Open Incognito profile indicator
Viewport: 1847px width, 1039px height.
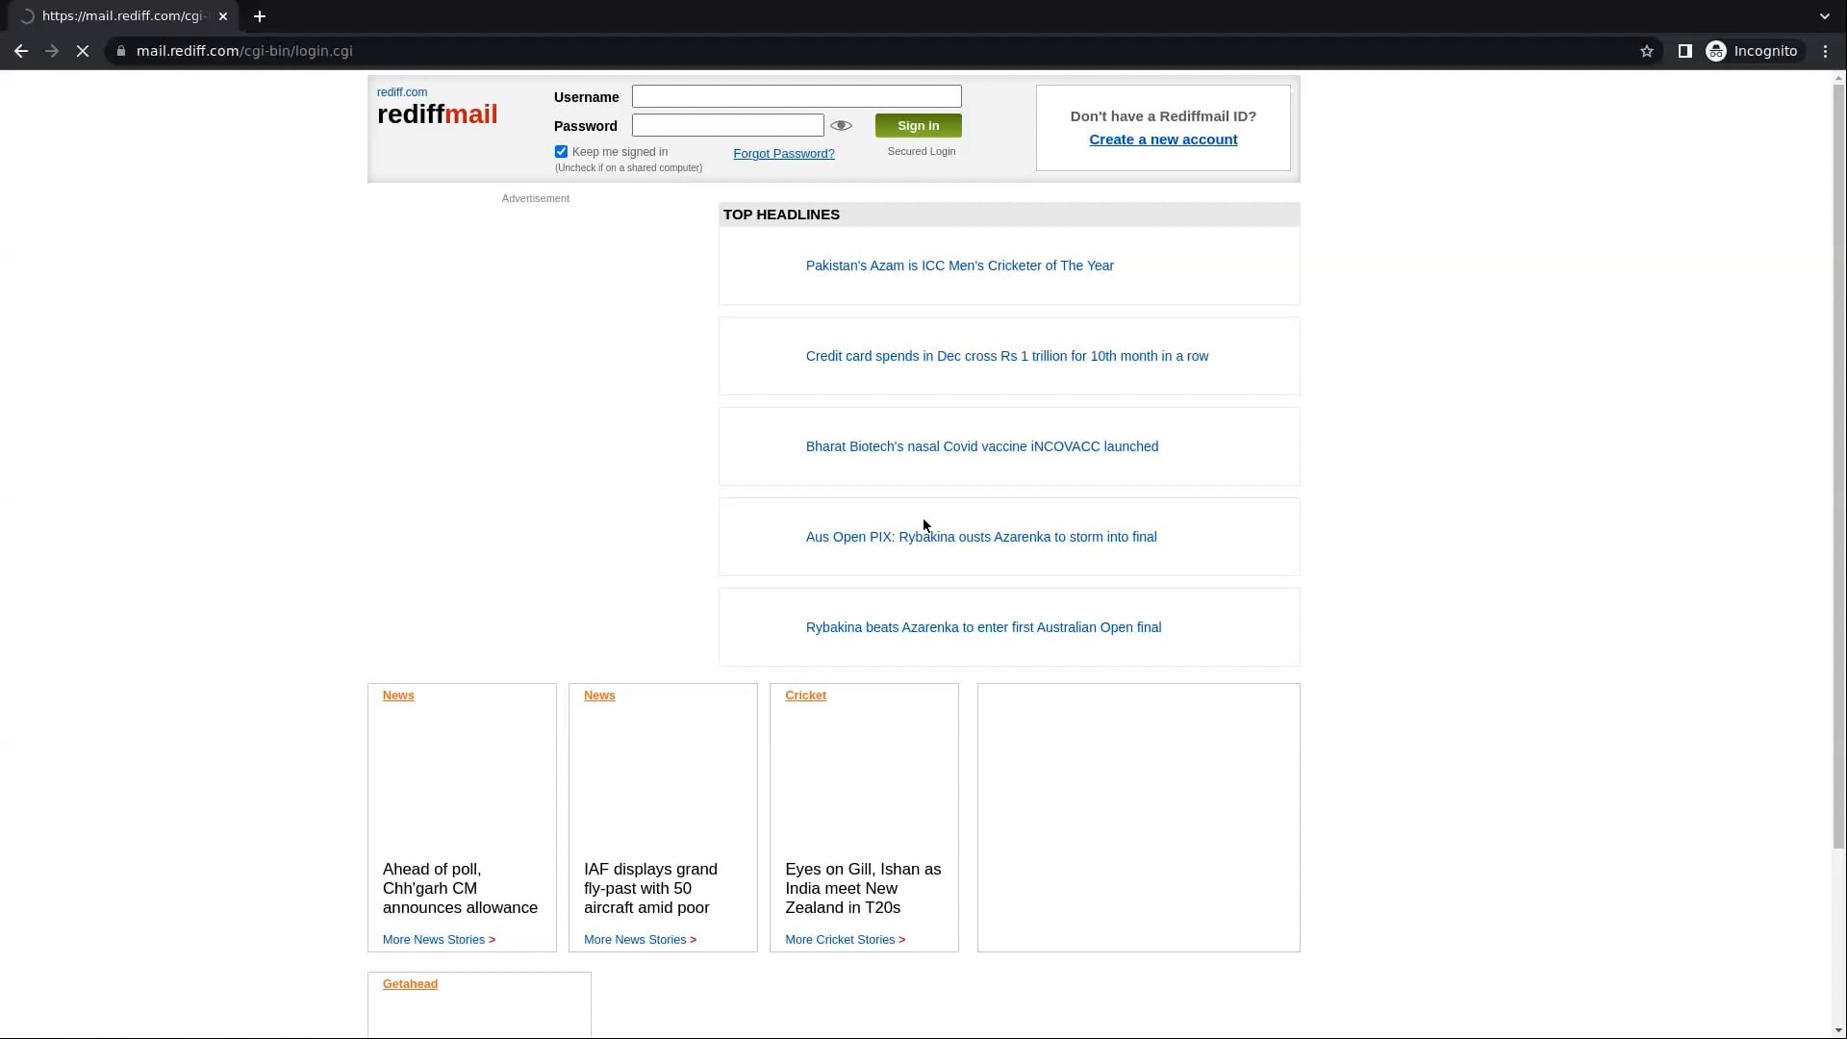[1752, 51]
